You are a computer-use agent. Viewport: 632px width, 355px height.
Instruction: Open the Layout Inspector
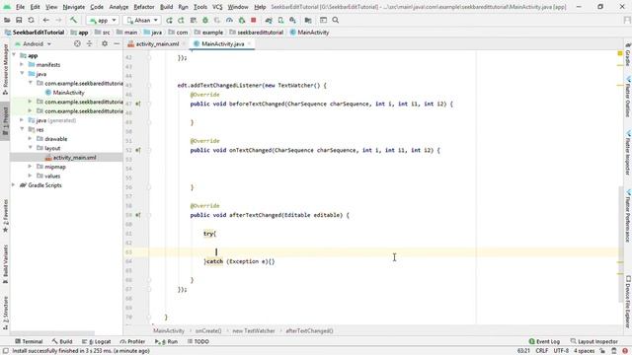pyautogui.click(x=594, y=341)
